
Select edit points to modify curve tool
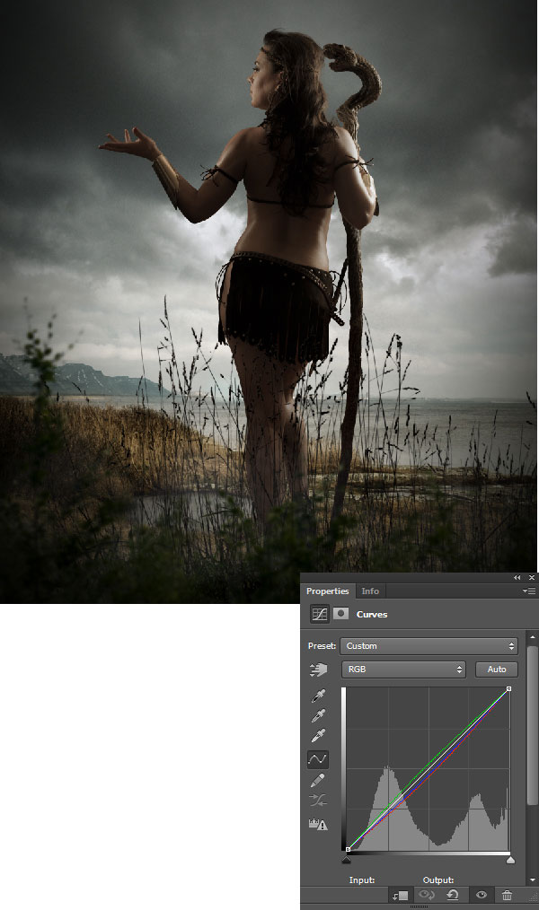tap(318, 759)
